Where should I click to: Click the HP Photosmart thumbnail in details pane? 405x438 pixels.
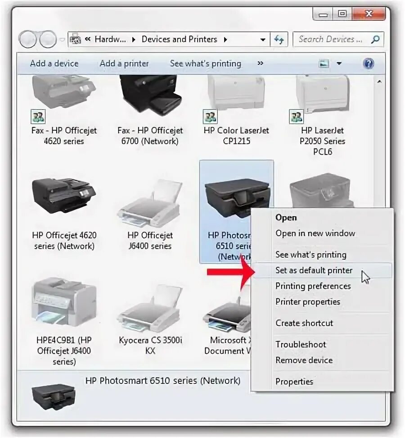53,397
